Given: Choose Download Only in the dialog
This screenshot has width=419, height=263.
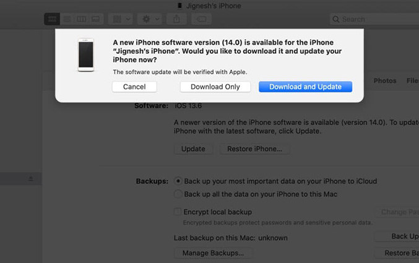Looking at the screenshot, I should tap(215, 87).
